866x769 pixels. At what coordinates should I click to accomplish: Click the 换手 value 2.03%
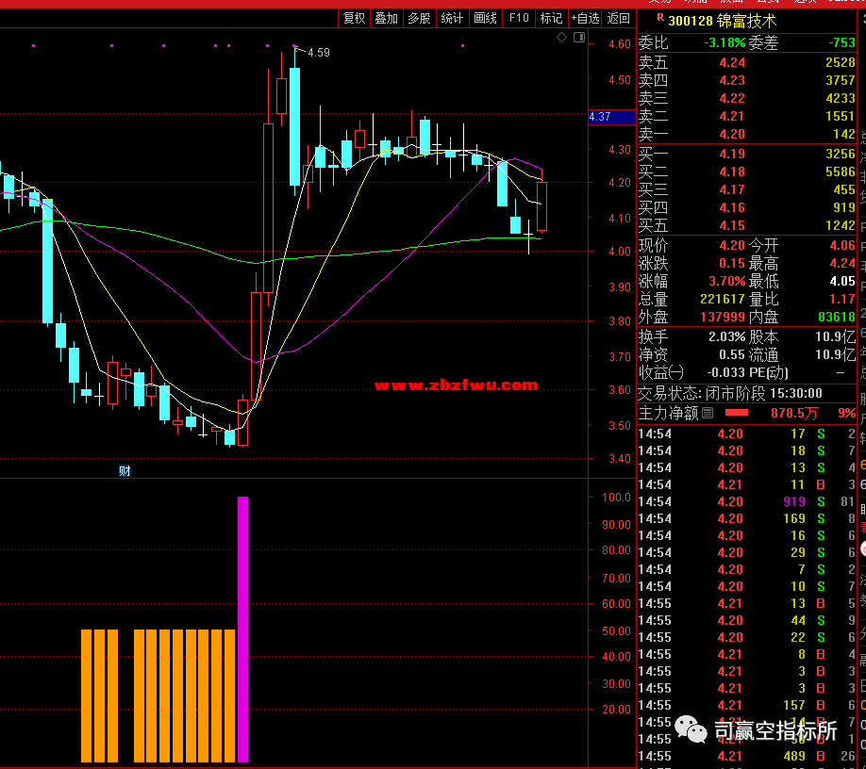pos(727,336)
